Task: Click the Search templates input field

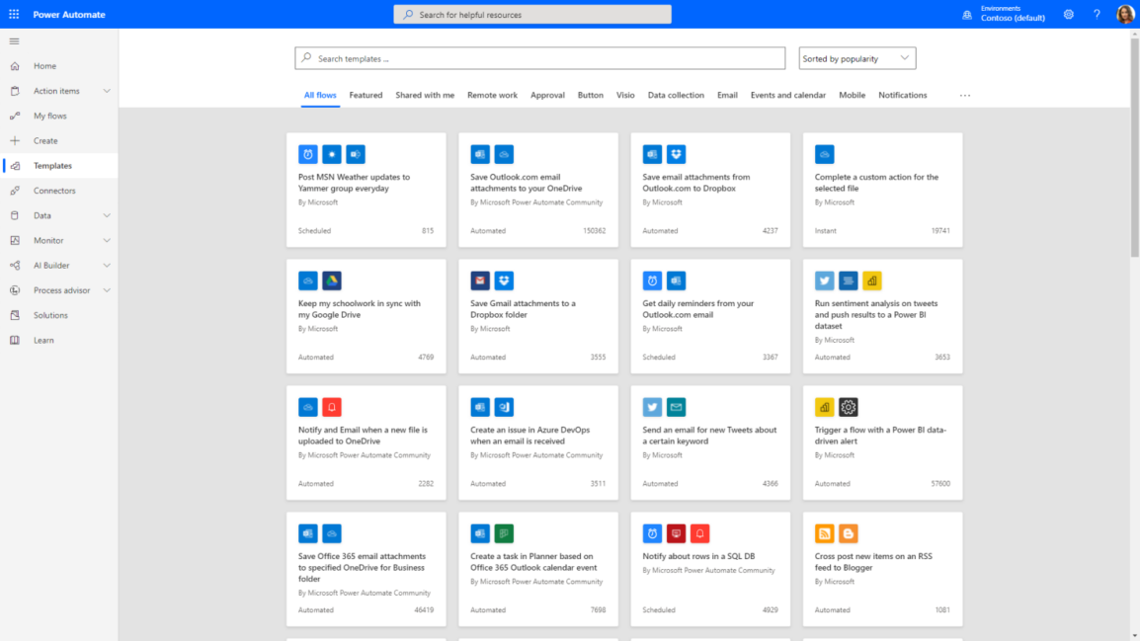Action: click(x=539, y=57)
